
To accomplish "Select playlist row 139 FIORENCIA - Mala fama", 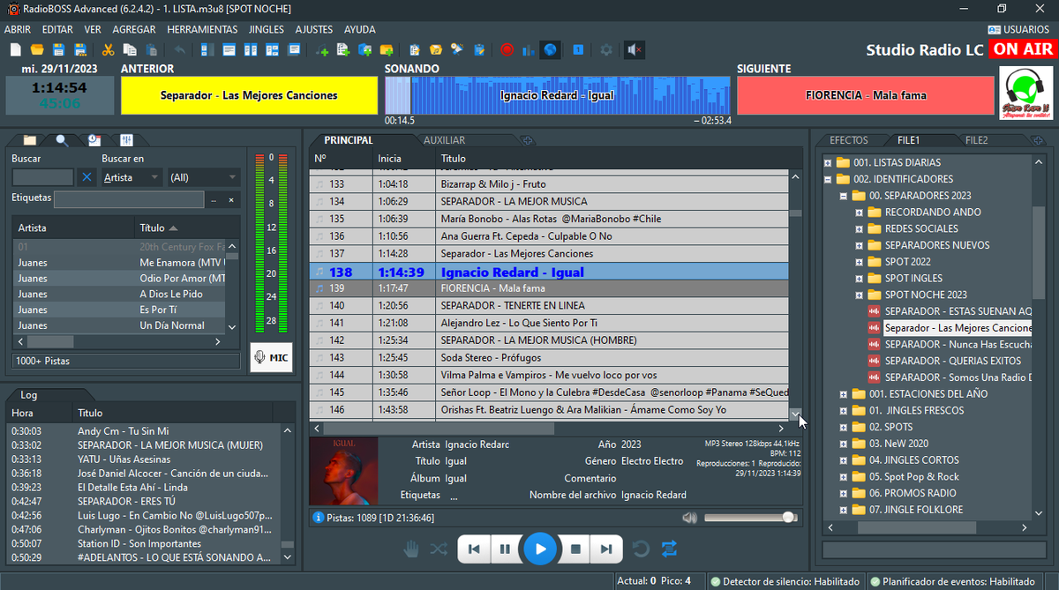I will click(x=549, y=288).
